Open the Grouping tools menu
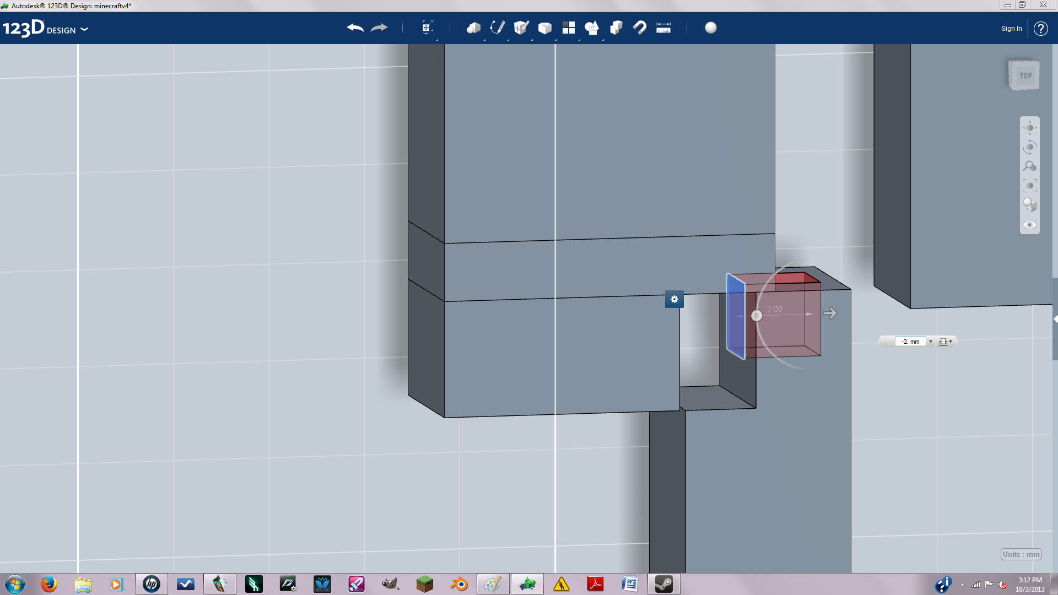This screenshot has height=595, width=1058. (592, 28)
